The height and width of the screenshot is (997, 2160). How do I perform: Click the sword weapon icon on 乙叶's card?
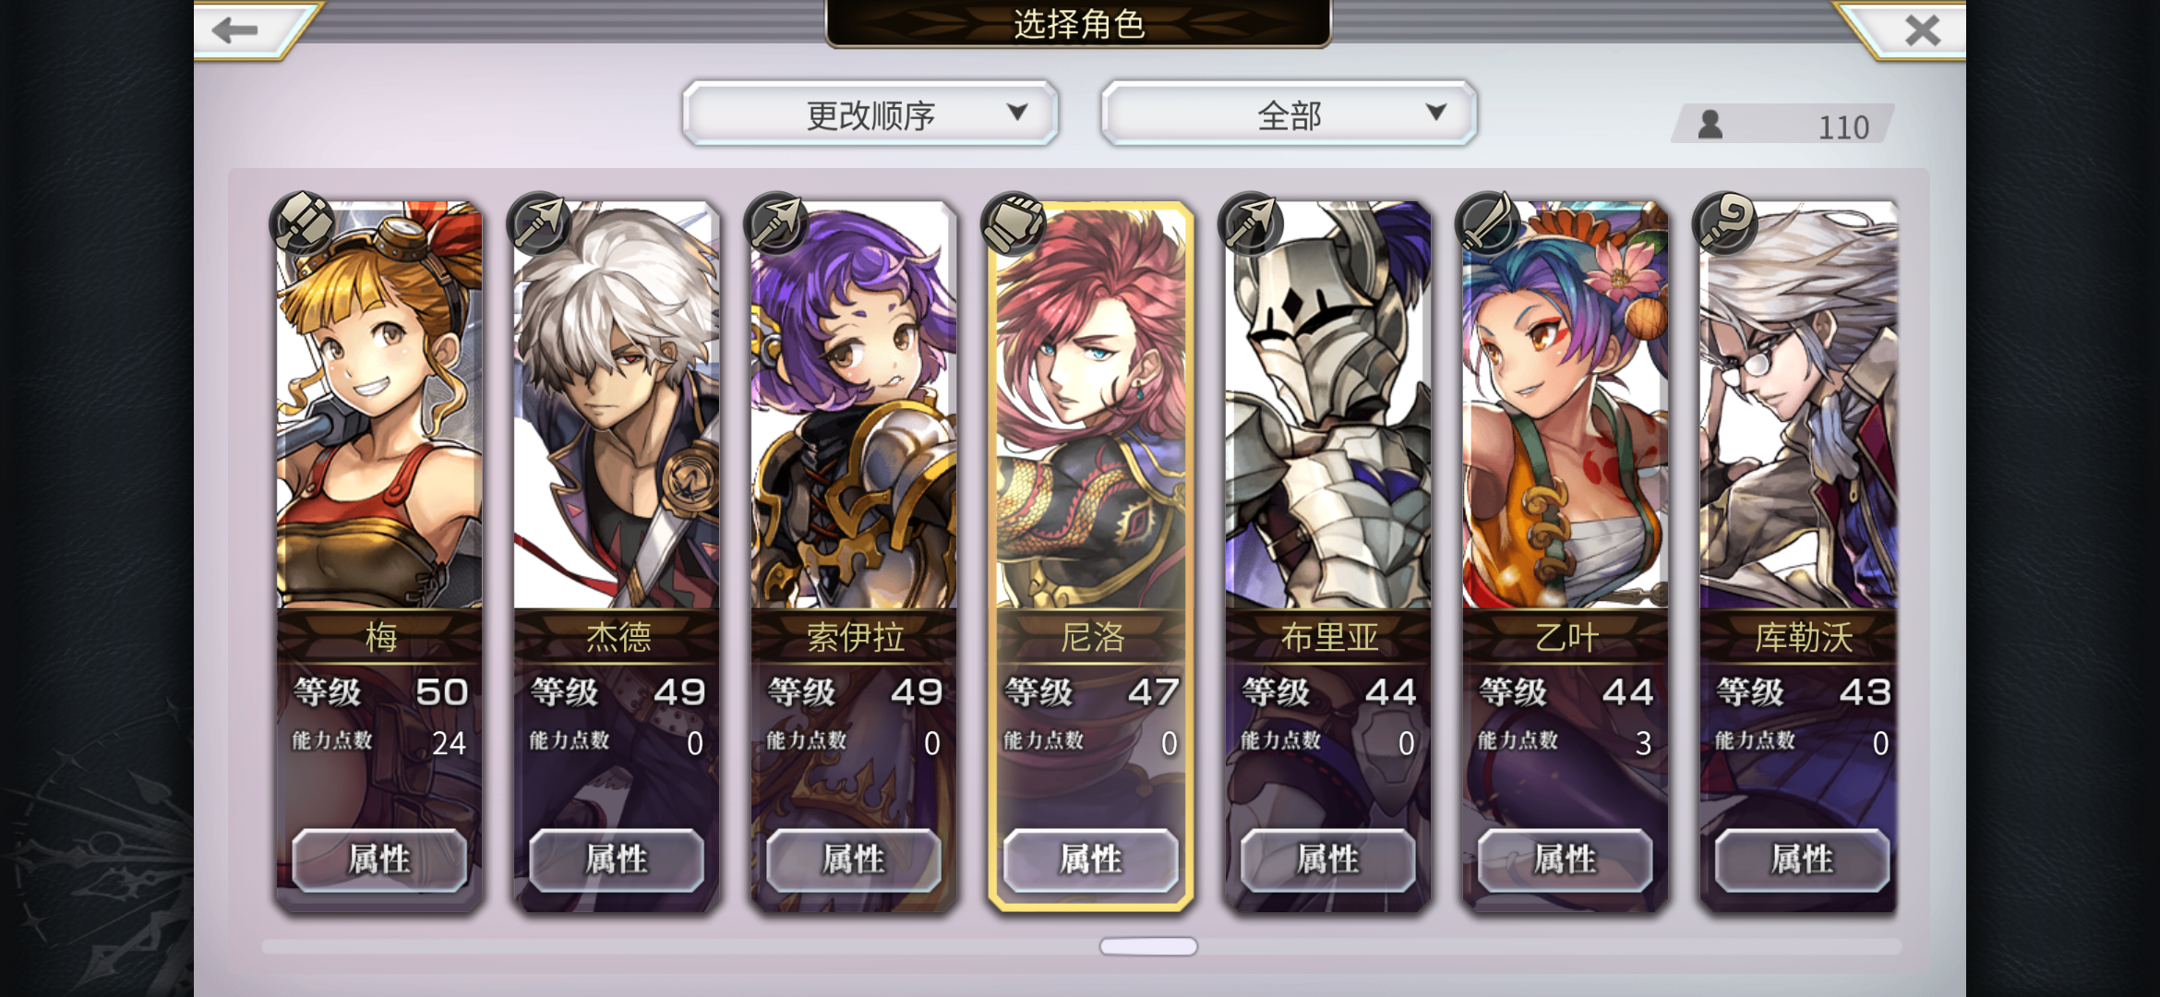(1488, 222)
